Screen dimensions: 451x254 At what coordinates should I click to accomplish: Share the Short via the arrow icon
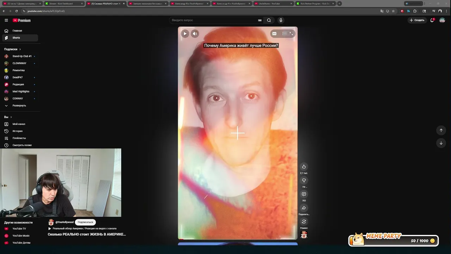[x=304, y=208]
